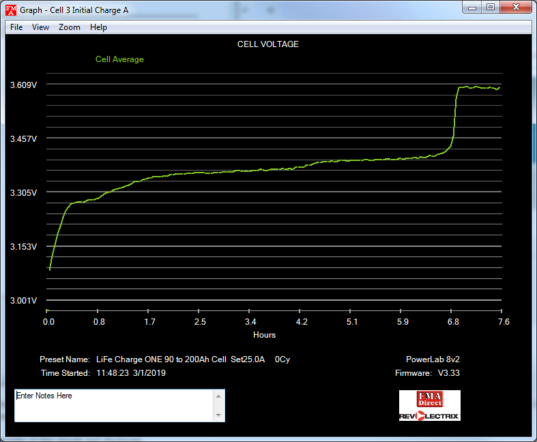The height and width of the screenshot is (442, 537).
Task: Open the View menu
Action: pos(40,27)
